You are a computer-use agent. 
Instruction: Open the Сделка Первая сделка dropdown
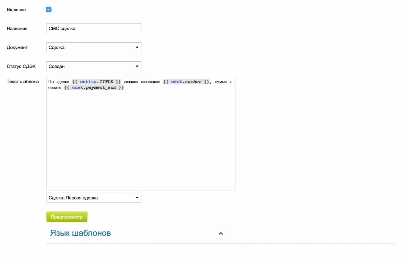pyautogui.click(x=94, y=198)
